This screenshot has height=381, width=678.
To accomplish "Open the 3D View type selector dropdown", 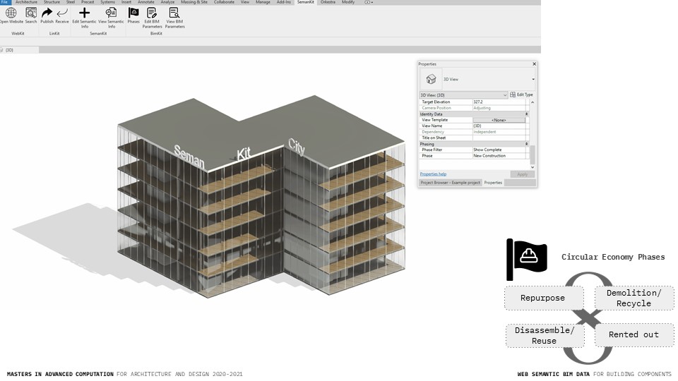I will tap(533, 80).
